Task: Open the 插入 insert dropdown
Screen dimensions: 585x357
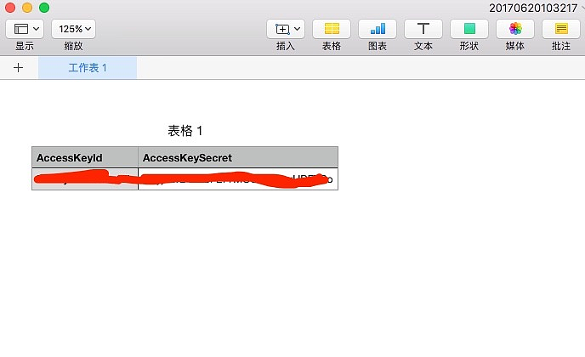Action: pos(286,29)
